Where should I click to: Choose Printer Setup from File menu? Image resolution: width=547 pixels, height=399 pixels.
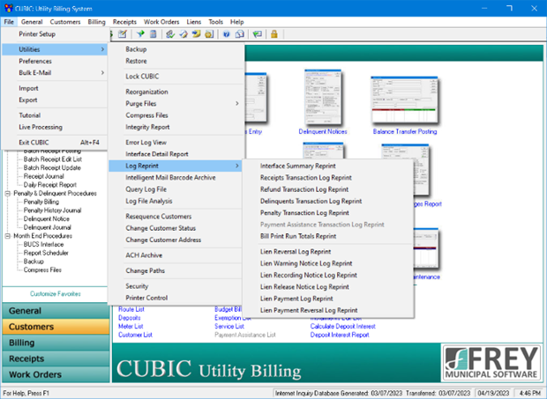(x=55, y=34)
